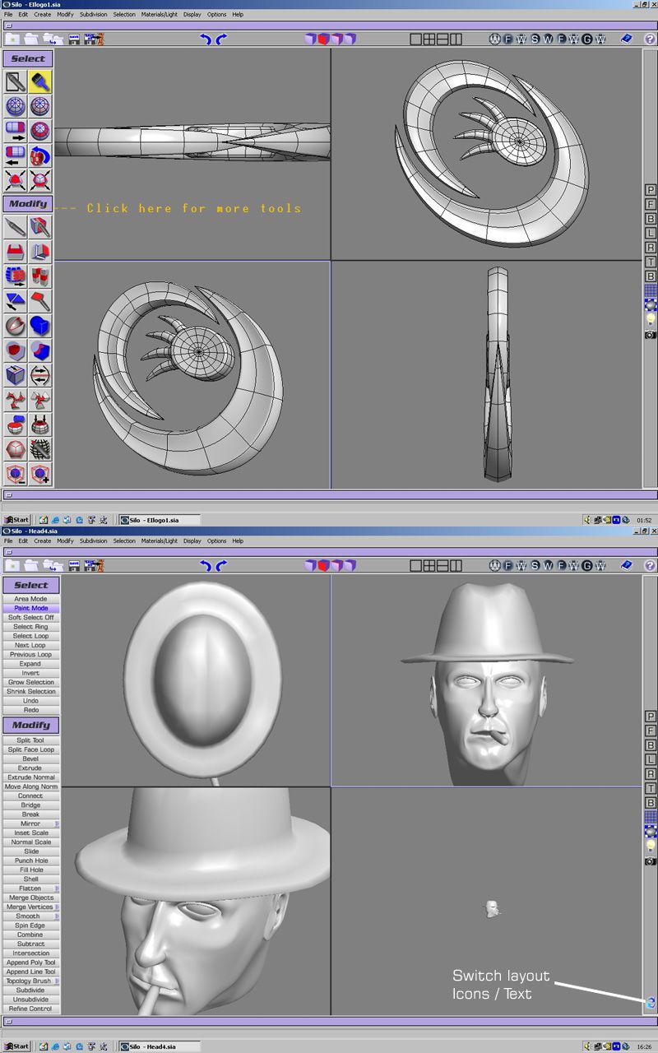Select single viewport layout icon in Ellogo1 toolbar
Image resolution: width=658 pixels, height=1053 pixels.
[416, 38]
